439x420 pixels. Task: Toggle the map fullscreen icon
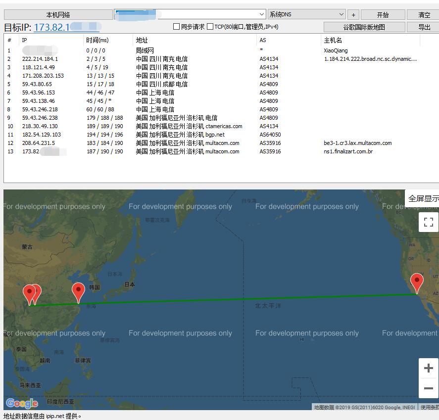pos(428,222)
